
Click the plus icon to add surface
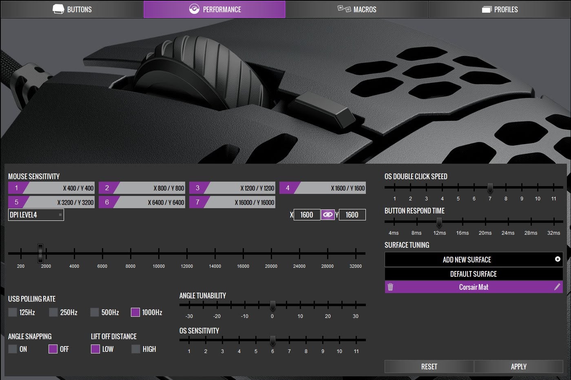[558, 259]
